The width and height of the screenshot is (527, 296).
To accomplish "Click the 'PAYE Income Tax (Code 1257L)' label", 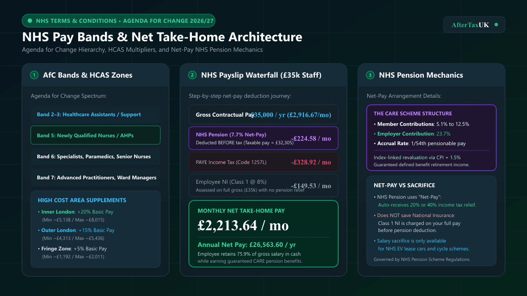I will 231,162.
